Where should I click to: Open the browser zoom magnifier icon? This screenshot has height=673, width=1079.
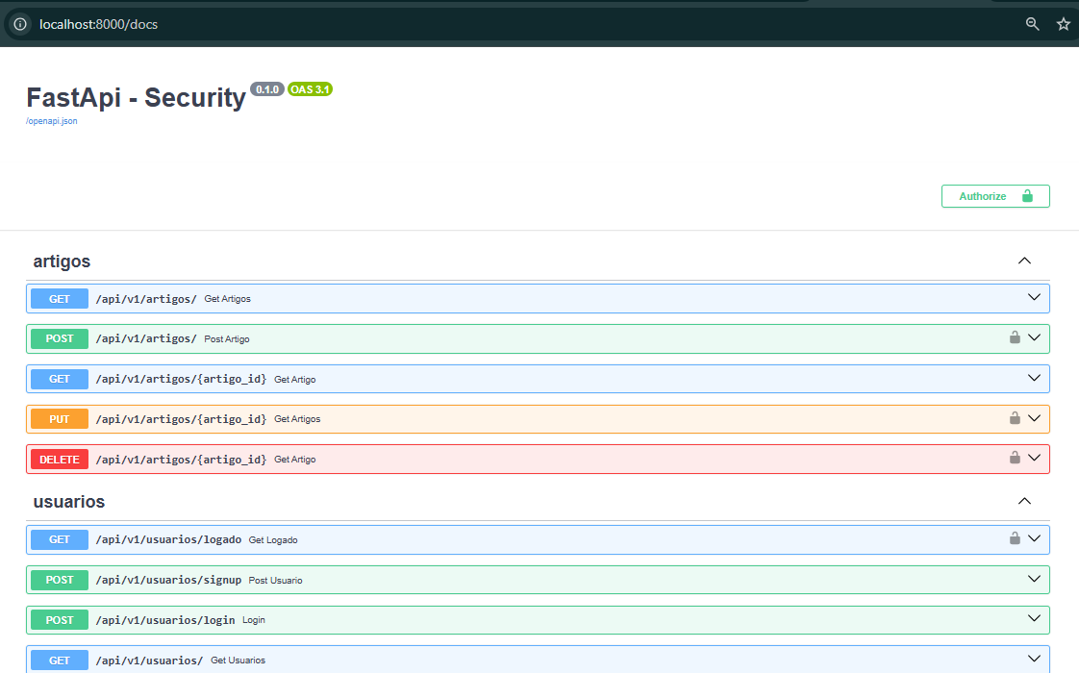coord(1032,24)
